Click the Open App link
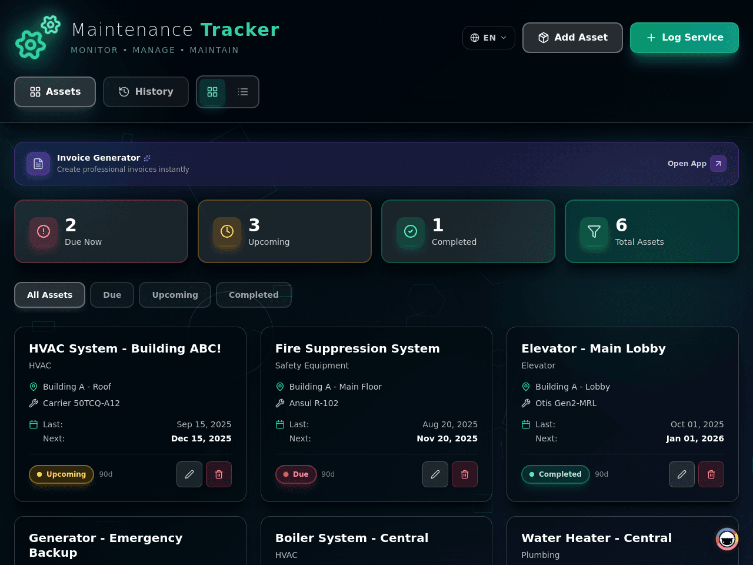Screen dimensions: 753x565 687,164
